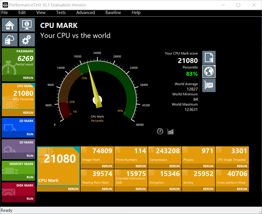Select the Extended Instructions 15975 tile

coord(131,178)
